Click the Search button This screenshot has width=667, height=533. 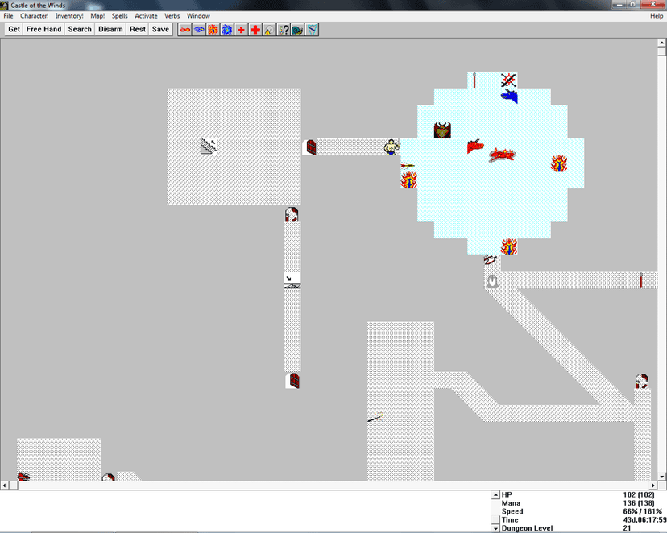pyautogui.click(x=80, y=29)
